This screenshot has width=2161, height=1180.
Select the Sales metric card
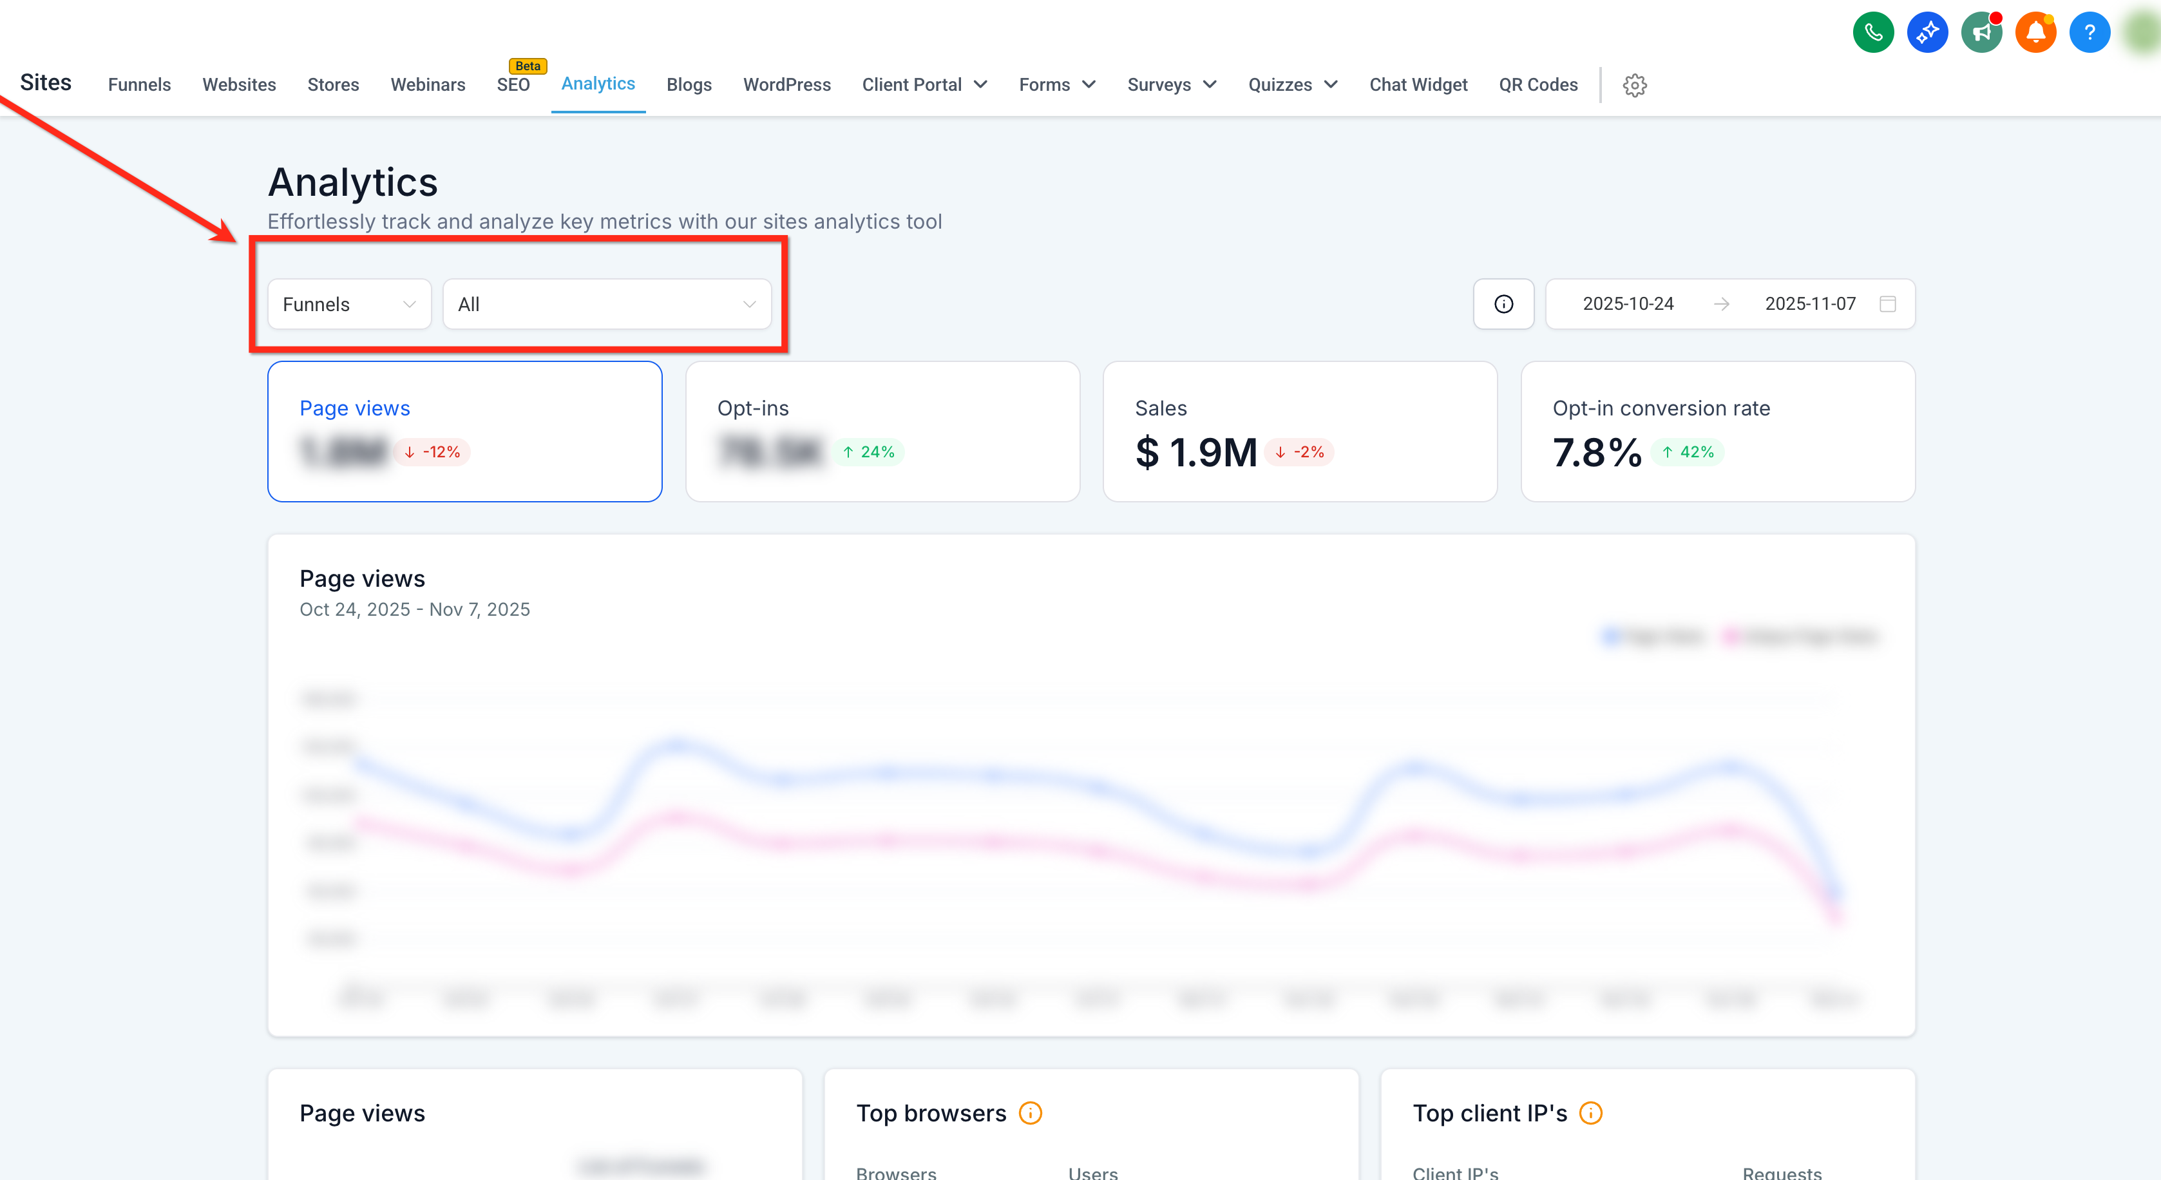1299,431
